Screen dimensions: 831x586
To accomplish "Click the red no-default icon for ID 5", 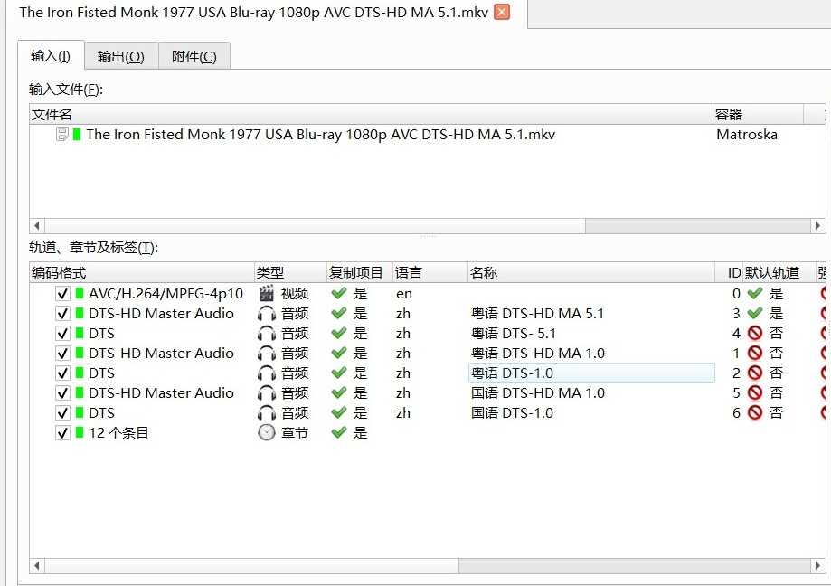I will 755,392.
